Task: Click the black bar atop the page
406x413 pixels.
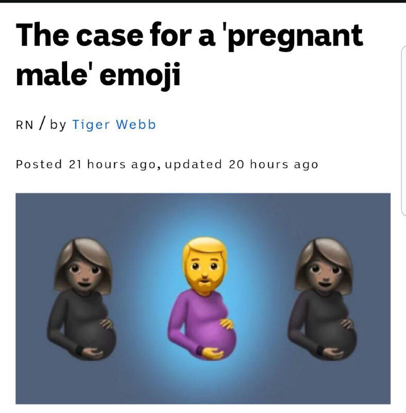Action: click(203, 2)
